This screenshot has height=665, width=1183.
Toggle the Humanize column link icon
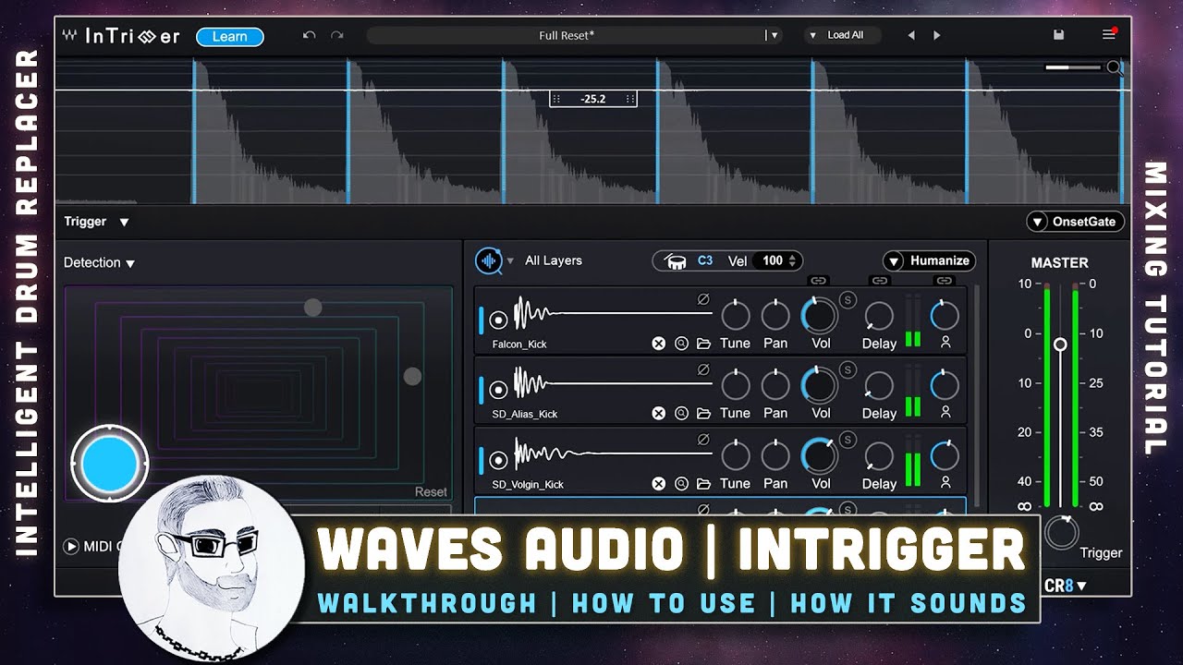tap(944, 281)
